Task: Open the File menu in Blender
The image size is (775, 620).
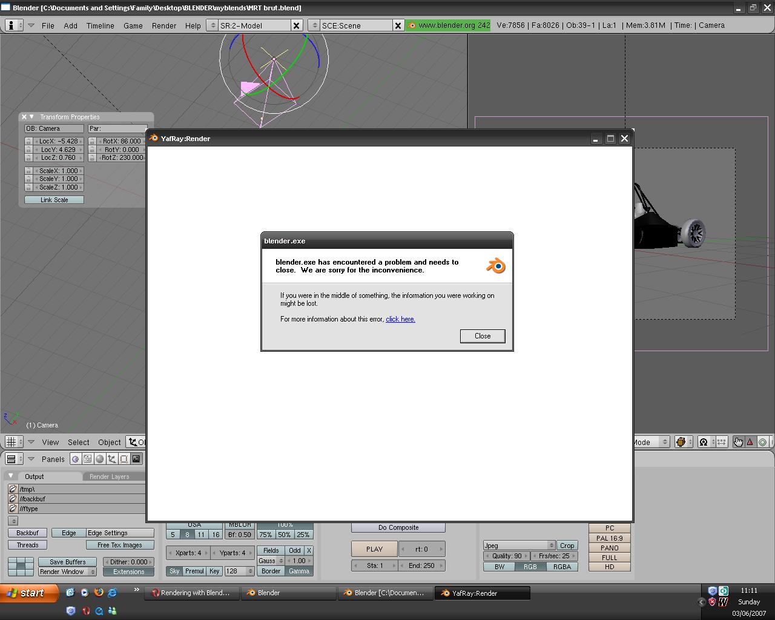Action: (x=48, y=25)
